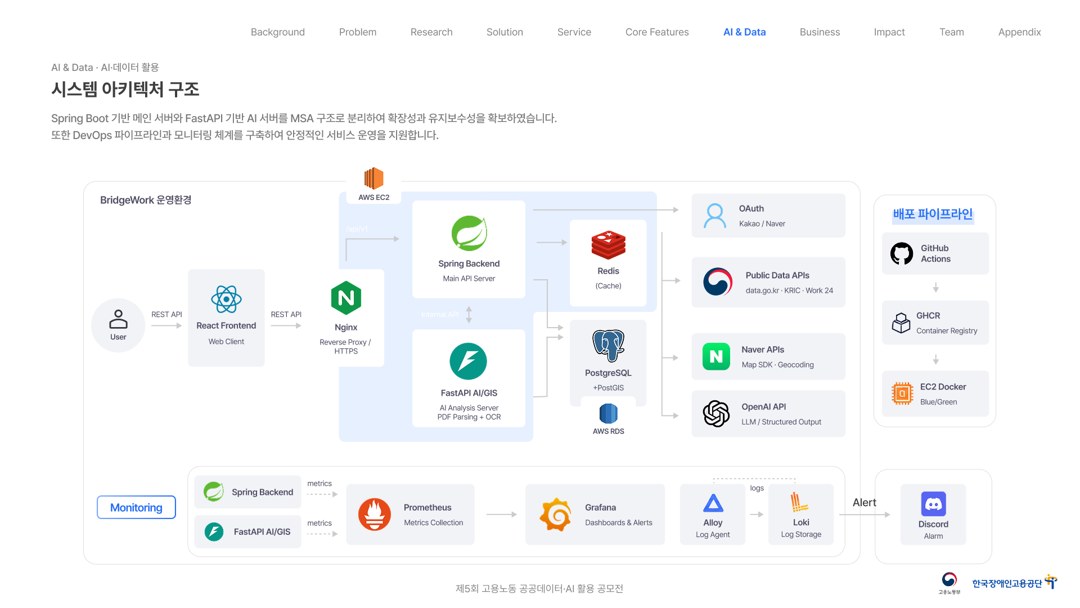Image resolution: width=1080 pixels, height=608 pixels.
Task: Click the Loki striped log icon
Action: click(799, 502)
